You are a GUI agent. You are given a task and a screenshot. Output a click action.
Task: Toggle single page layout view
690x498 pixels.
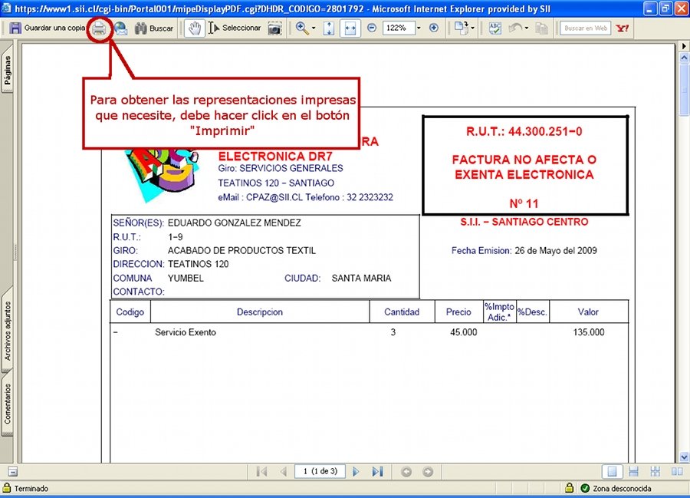tap(612, 471)
